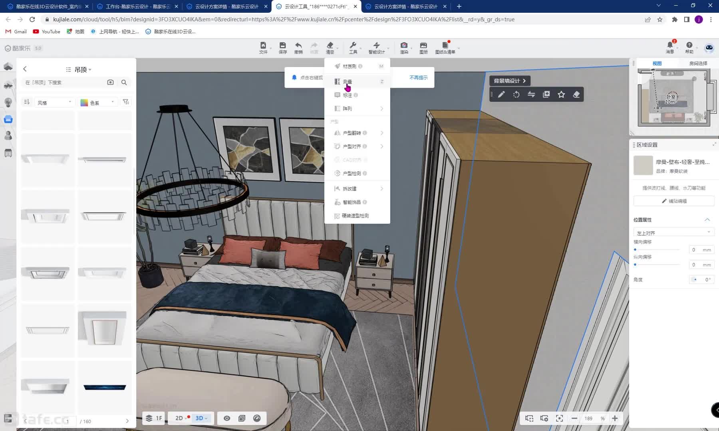Click the 在吊顶下搜索 search field
719x431 pixels.
(x=63, y=82)
